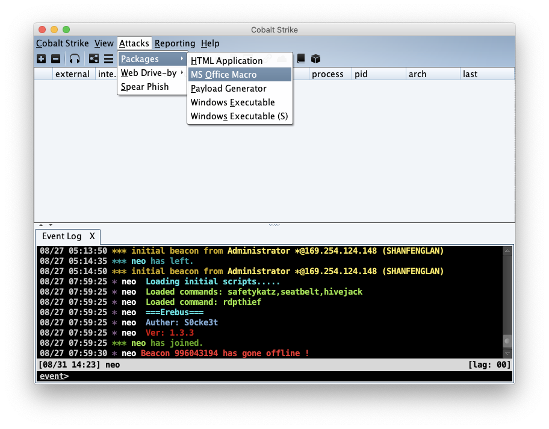Click the '===Erebus===' log line
Viewport: 549px width, 429px height.
click(122, 312)
